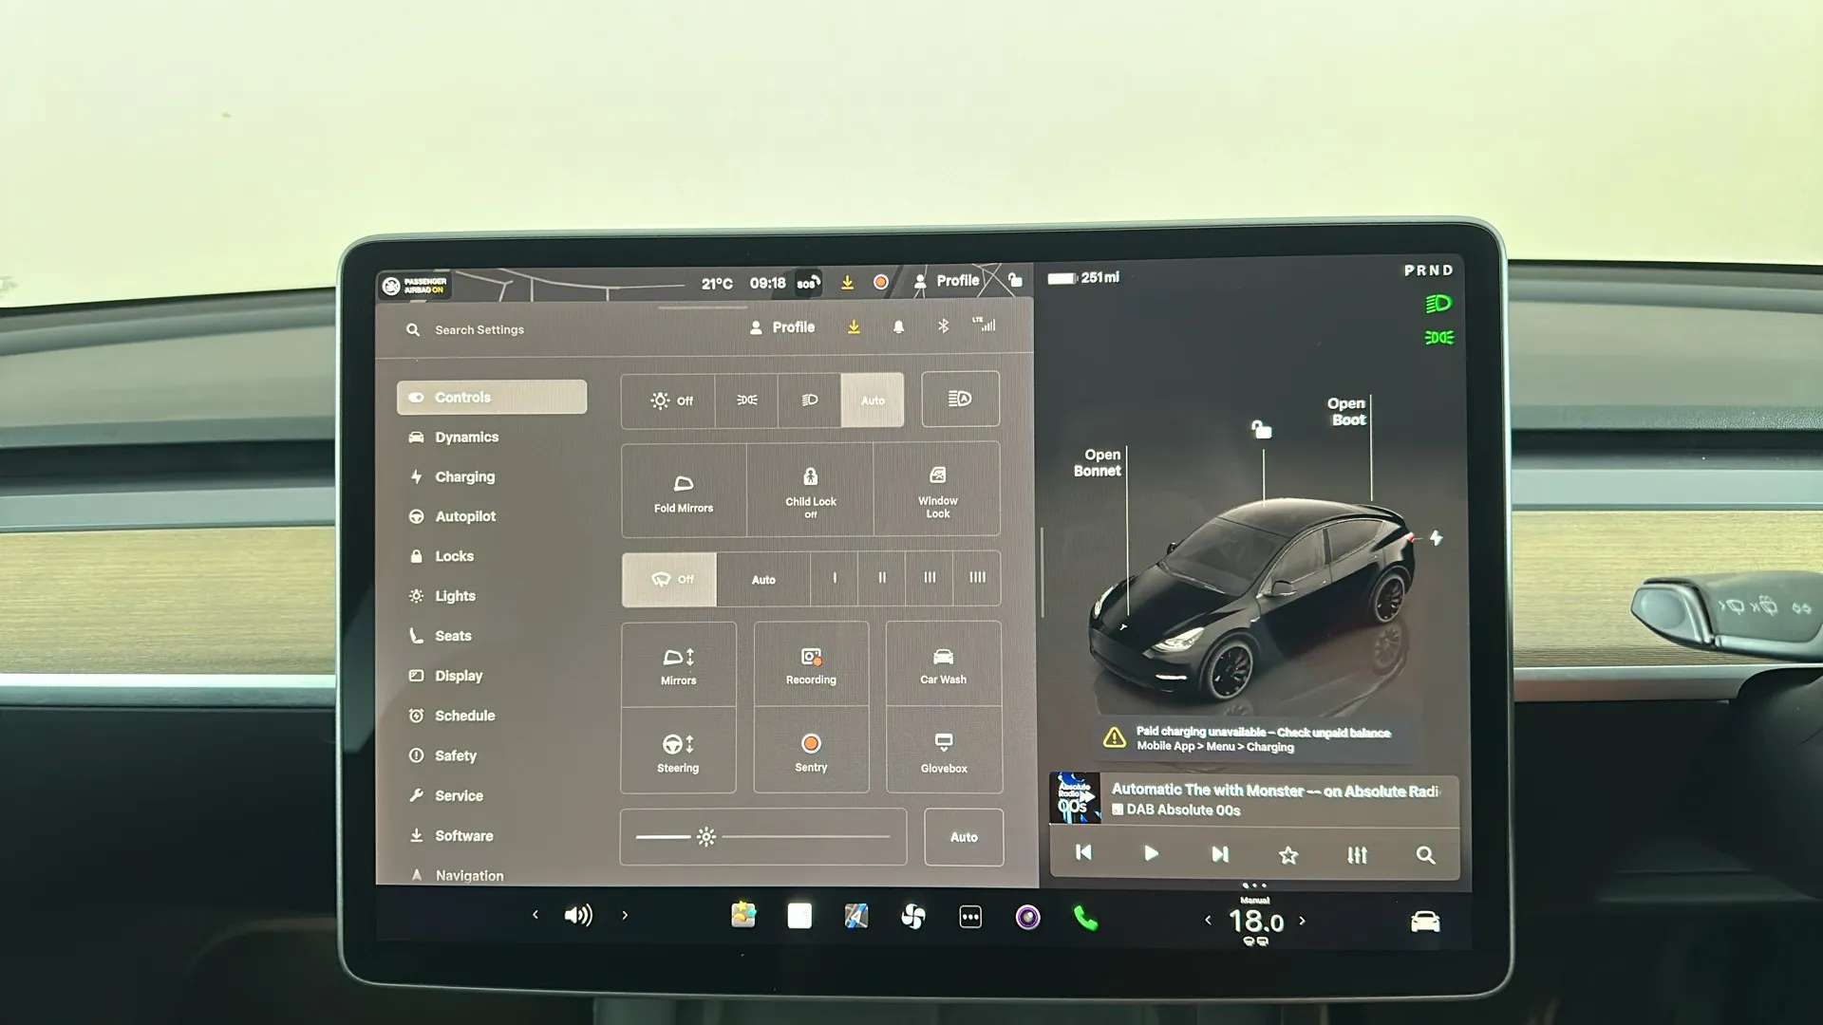Open charge port lightning icon
The width and height of the screenshot is (1823, 1025).
[x=1436, y=538]
